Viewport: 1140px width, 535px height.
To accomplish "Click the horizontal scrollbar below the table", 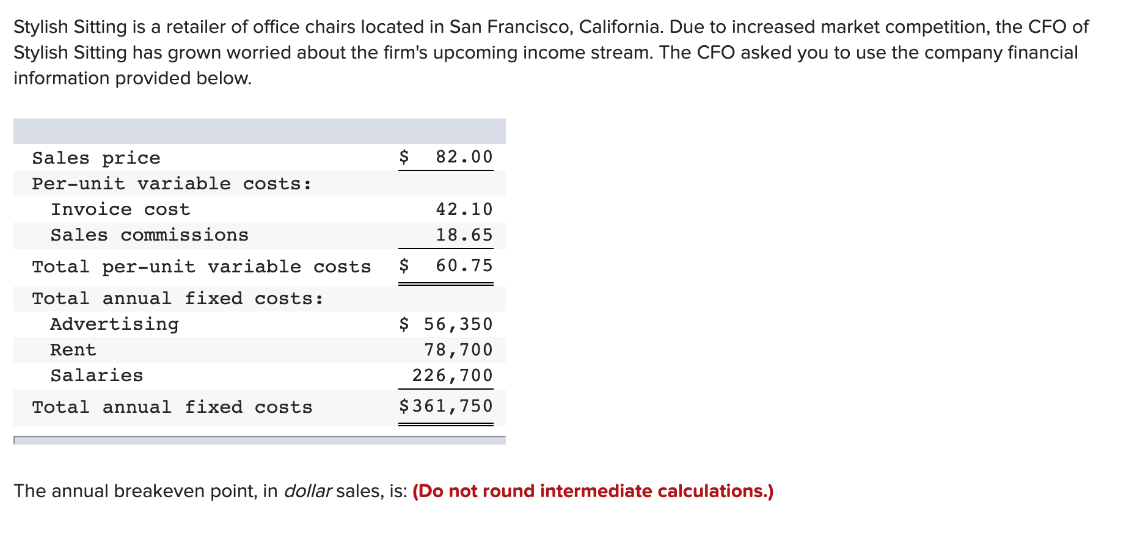I will [259, 440].
